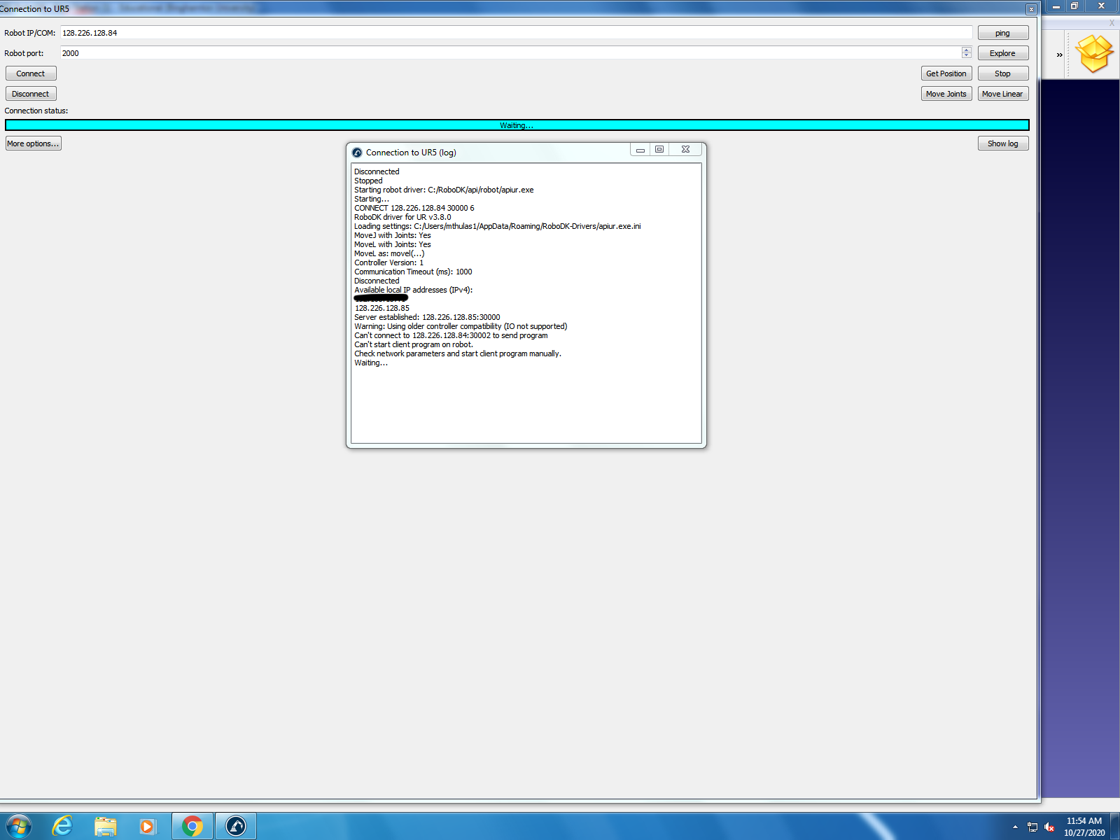Minimize the main RoboDK window
The width and height of the screenshot is (1120, 840).
[x=1056, y=6]
